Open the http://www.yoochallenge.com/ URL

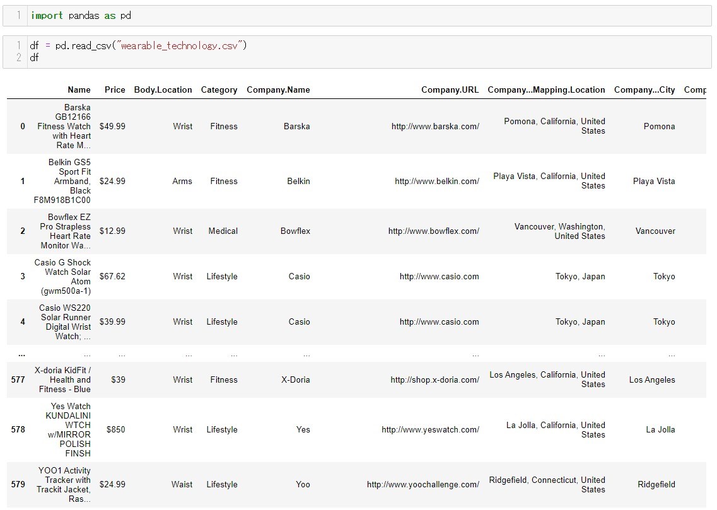point(423,485)
